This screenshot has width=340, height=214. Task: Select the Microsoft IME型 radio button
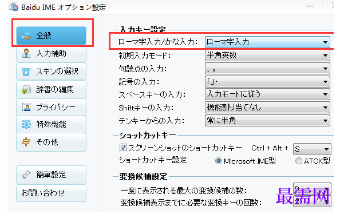coord(218,161)
